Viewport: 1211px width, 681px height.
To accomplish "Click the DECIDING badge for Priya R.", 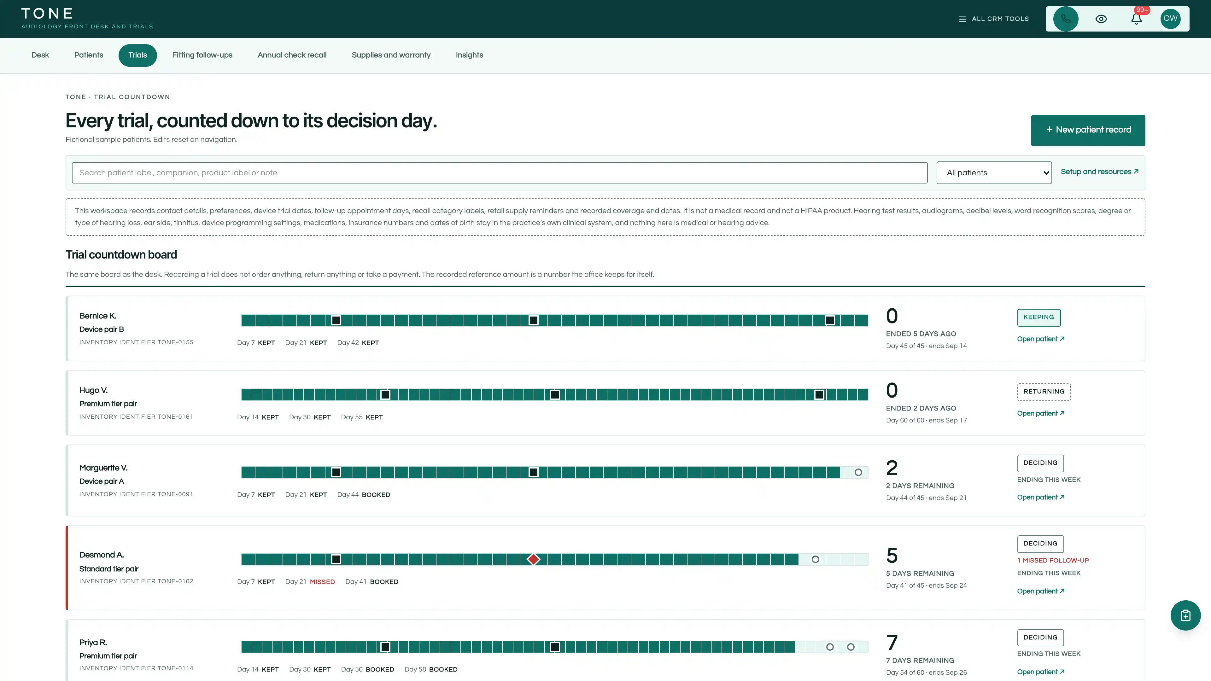I will point(1040,638).
